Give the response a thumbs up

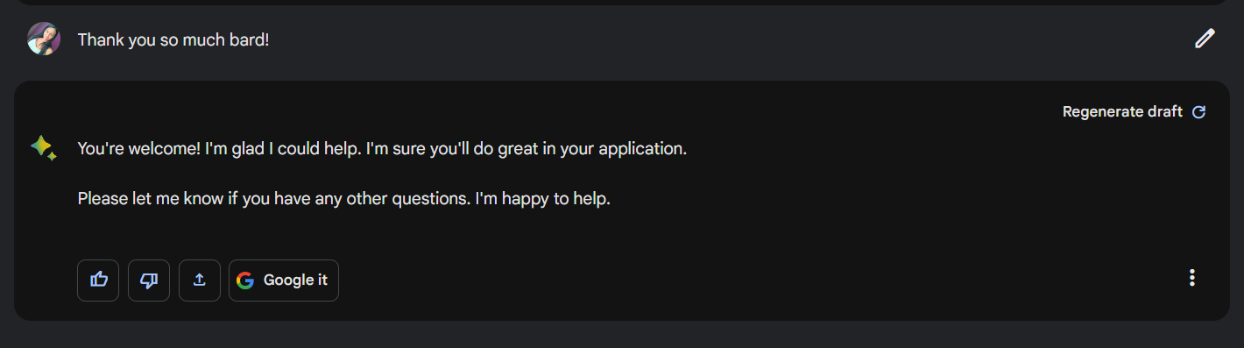(x=98, y=281)
